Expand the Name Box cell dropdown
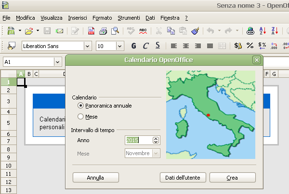The width and height of the screenshot is (289, 194). pyautogui.click(x=58, y=62)
